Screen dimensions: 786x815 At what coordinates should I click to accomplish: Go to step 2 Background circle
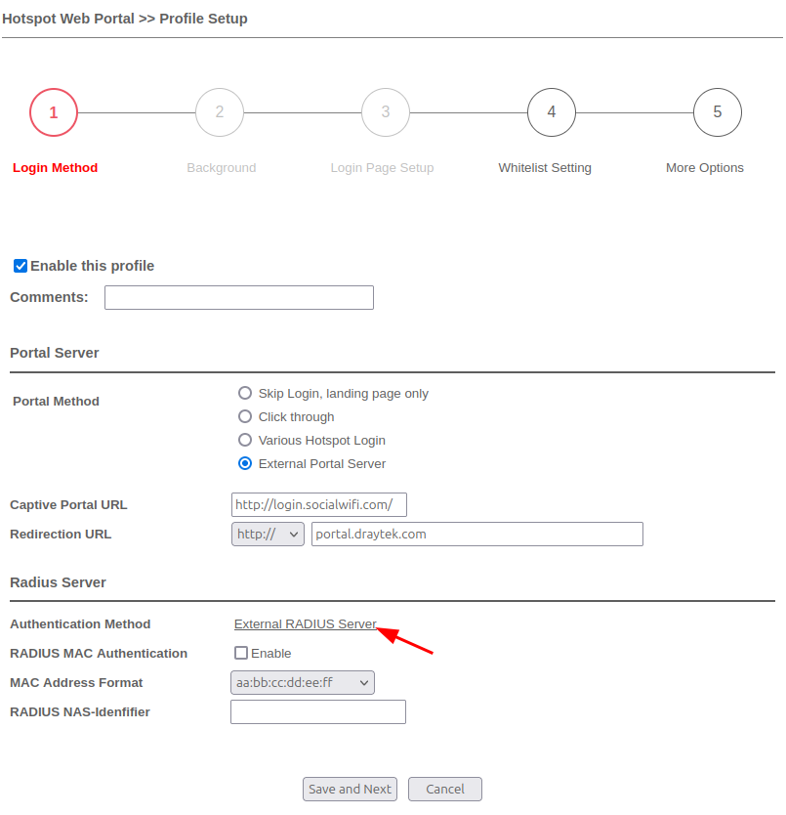(220, 112)
